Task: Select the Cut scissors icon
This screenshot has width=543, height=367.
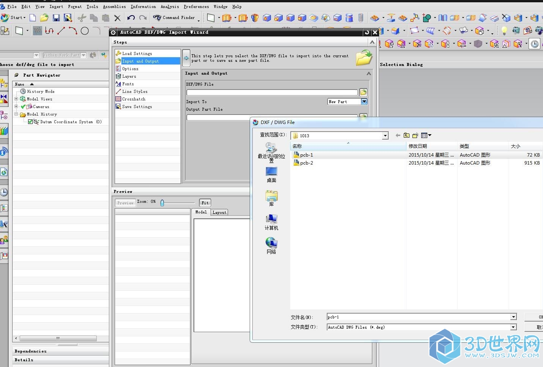Action: tap(82, 17)
